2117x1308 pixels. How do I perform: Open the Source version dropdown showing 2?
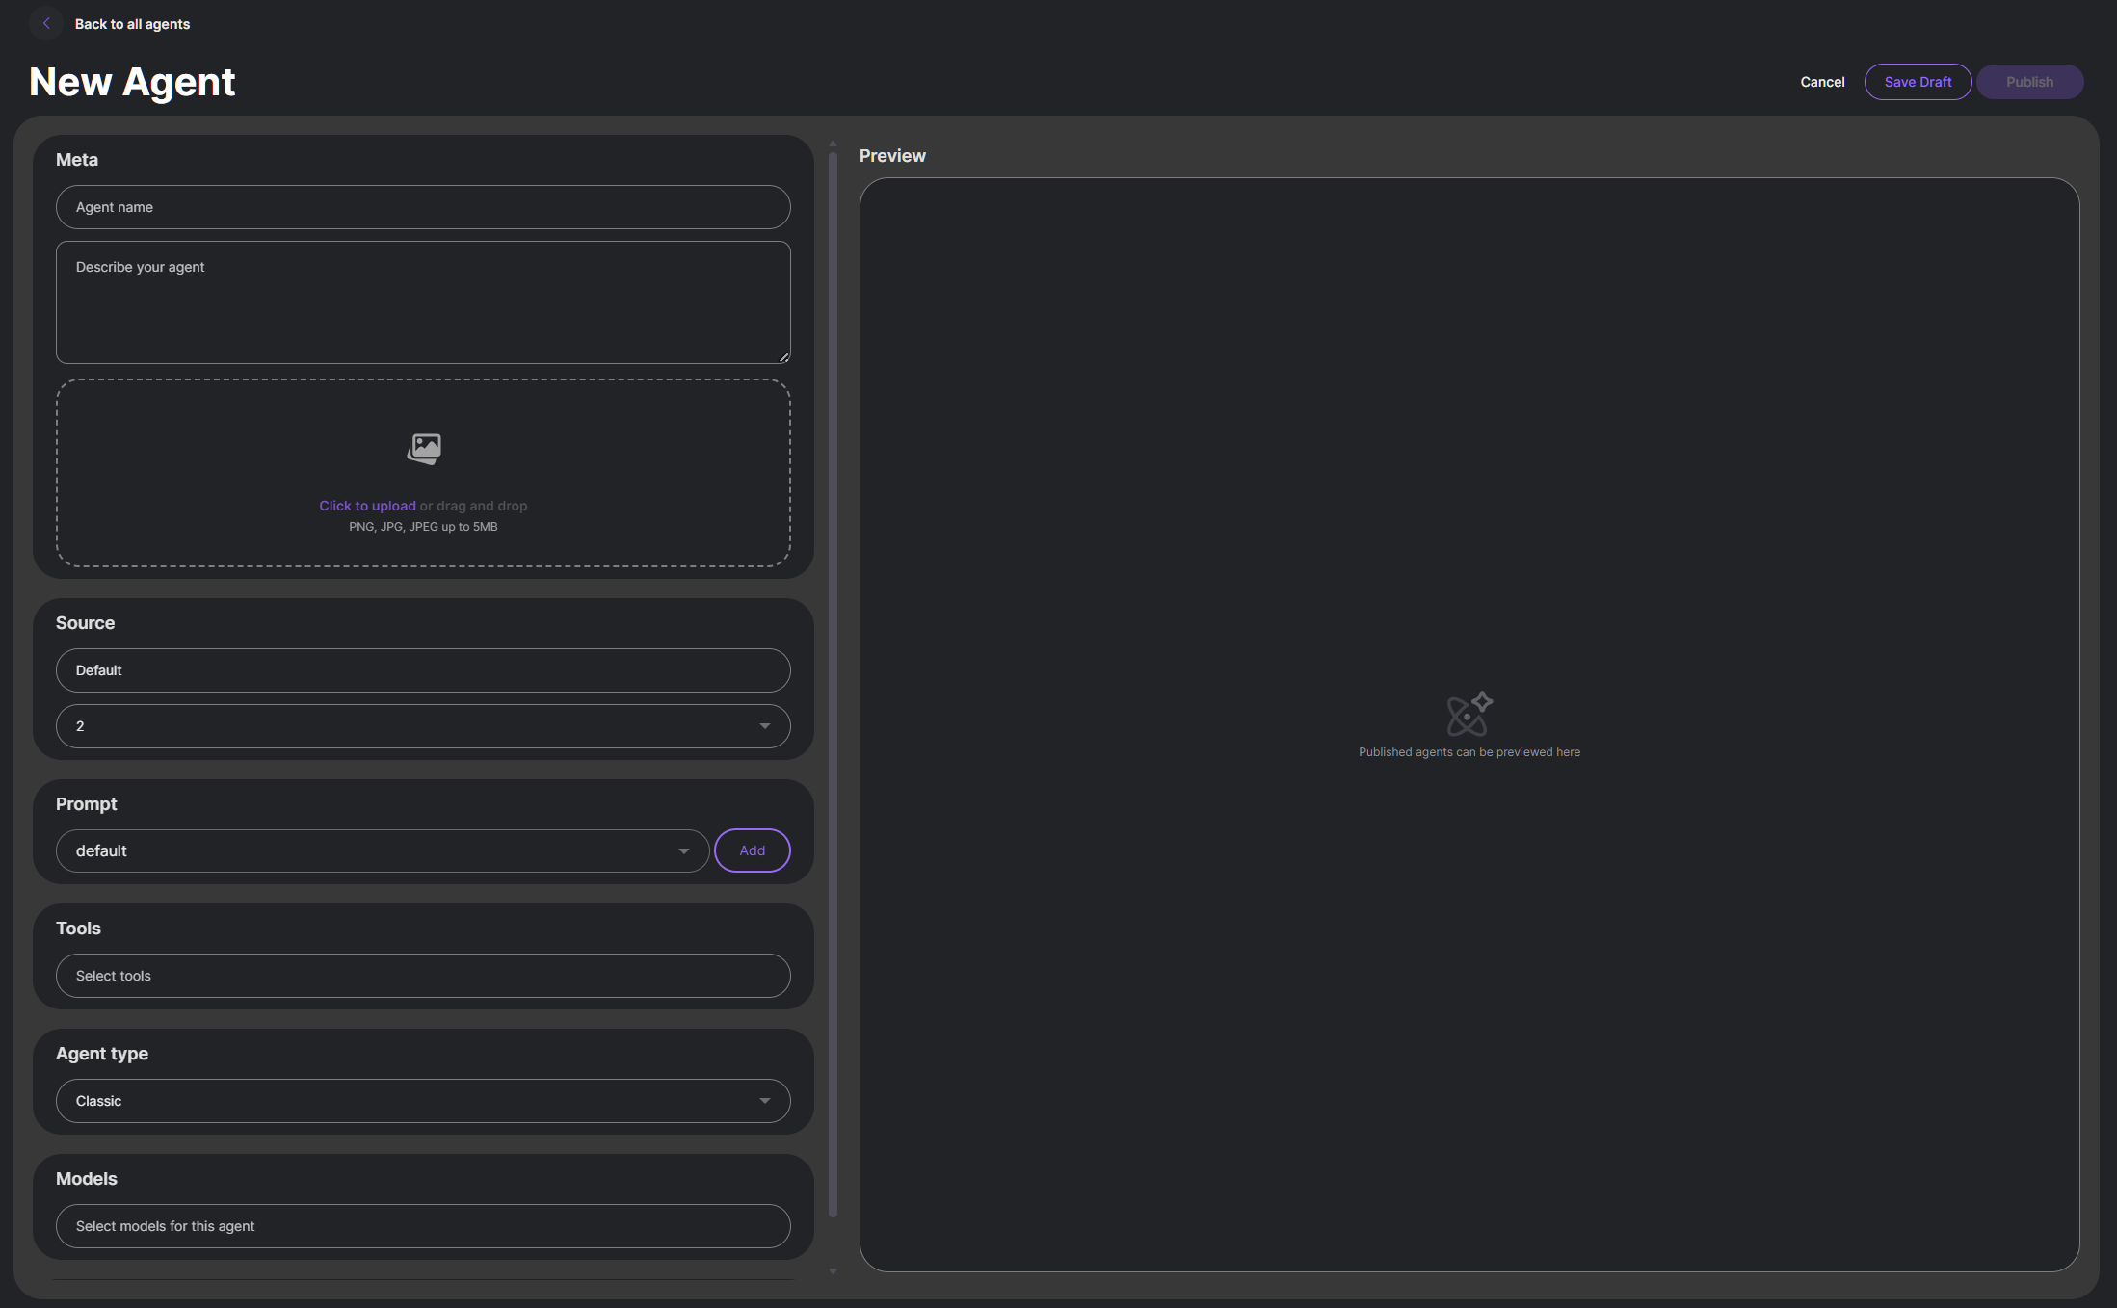(x=423, y=726)
